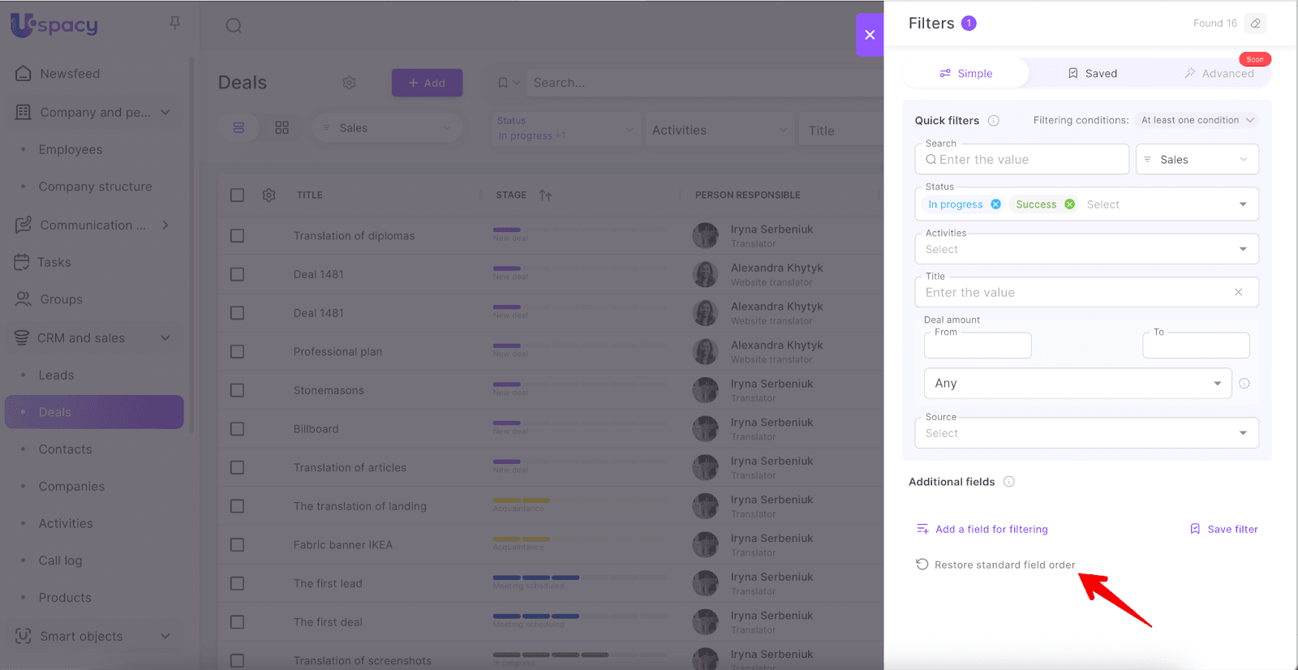Viewport: 1298px width, 670px height.
Task: Click the Deal amount From input field
Action: coord(978,346)
